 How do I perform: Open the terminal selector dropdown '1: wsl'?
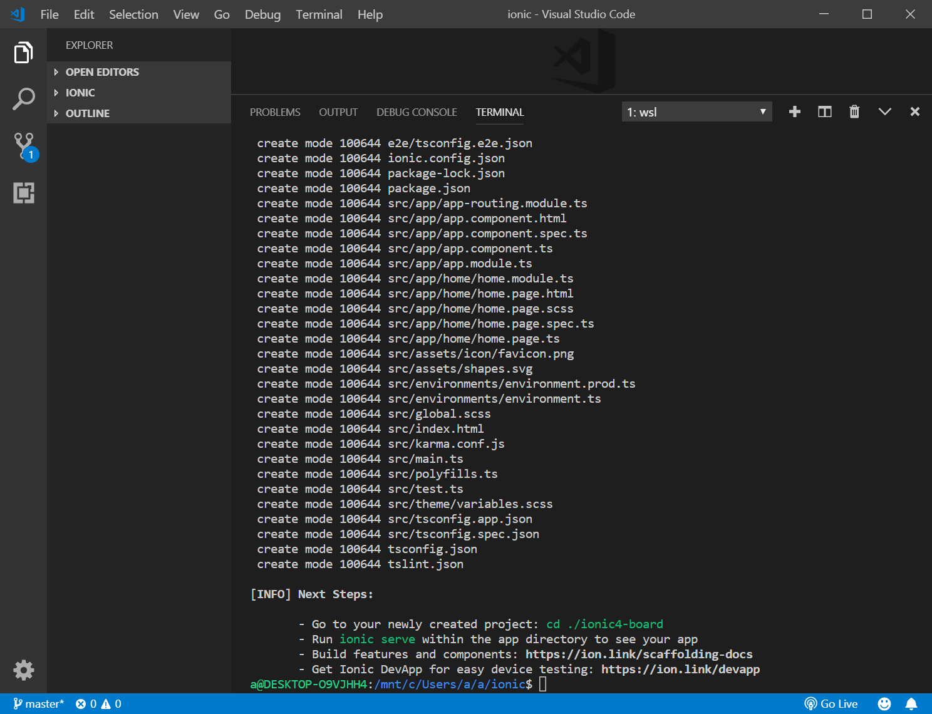click(x=696, y=112)
